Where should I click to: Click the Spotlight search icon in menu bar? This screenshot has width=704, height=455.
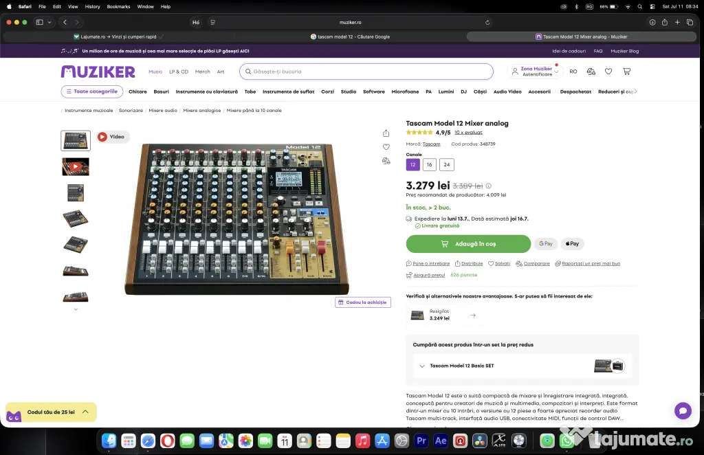click(640, 7)
